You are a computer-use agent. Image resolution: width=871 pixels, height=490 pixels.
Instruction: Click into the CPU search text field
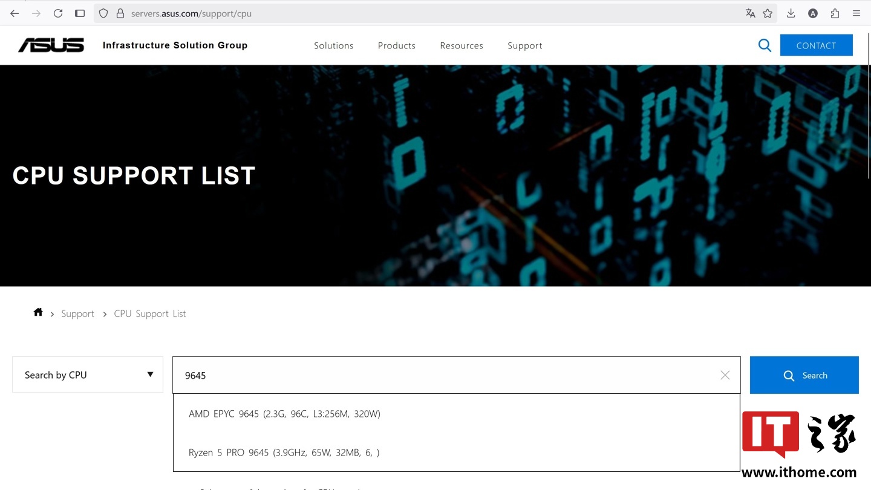448,375
